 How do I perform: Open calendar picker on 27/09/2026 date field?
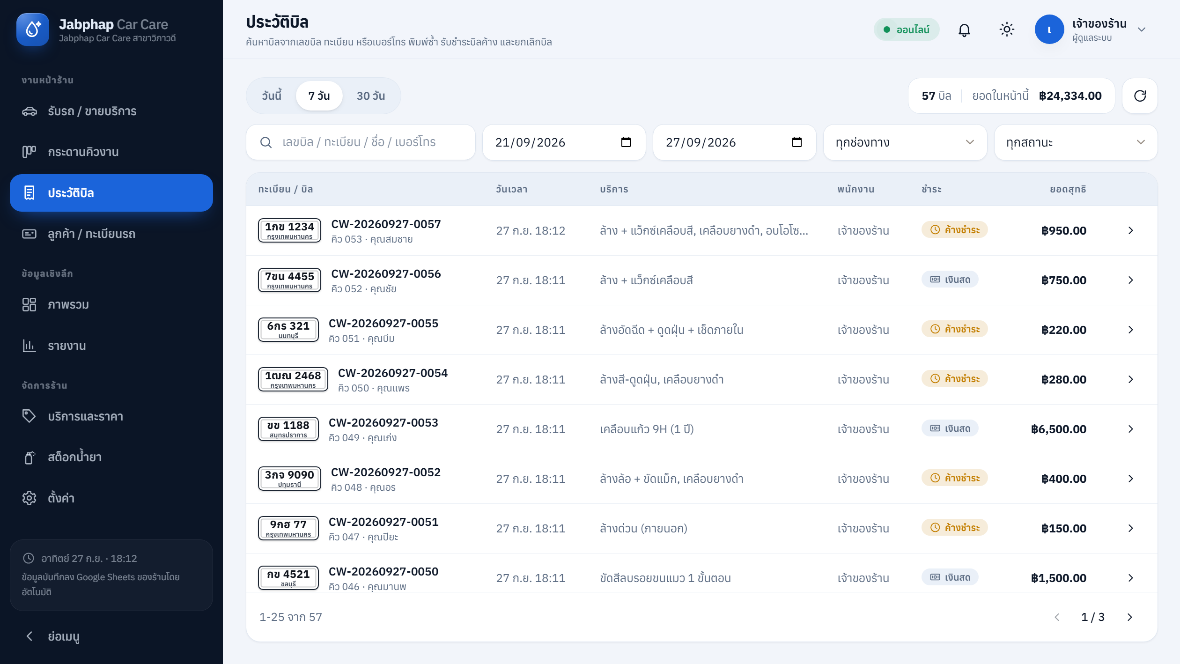coord(796,142)
